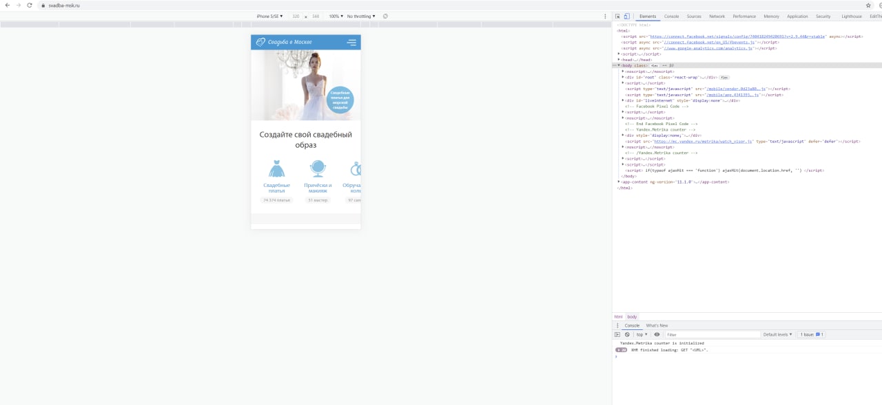This screenshot has width=882, height=405.
Task: Open the Performance tab
Action: (x=744, y=16)
